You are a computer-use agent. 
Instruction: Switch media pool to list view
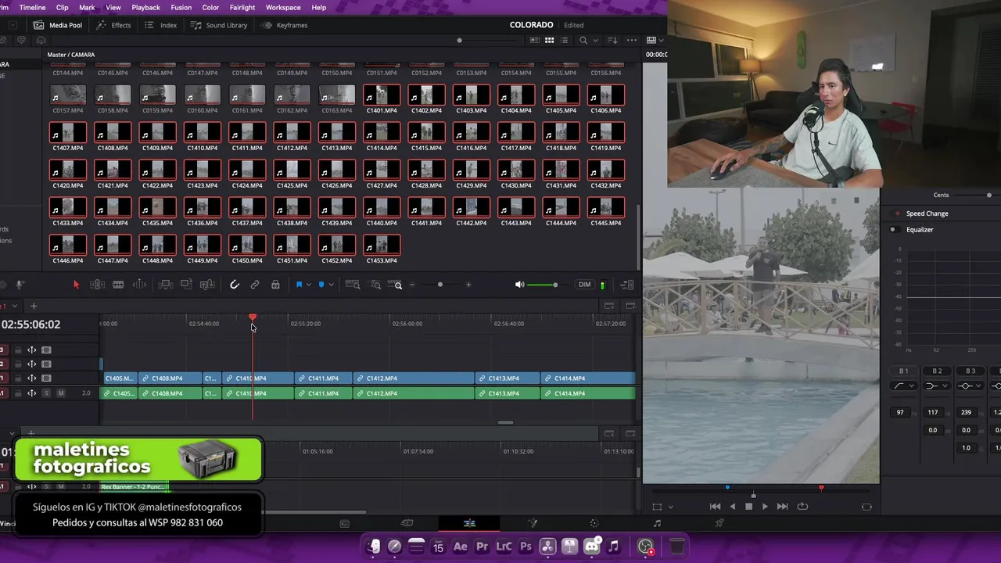[564, 40]
